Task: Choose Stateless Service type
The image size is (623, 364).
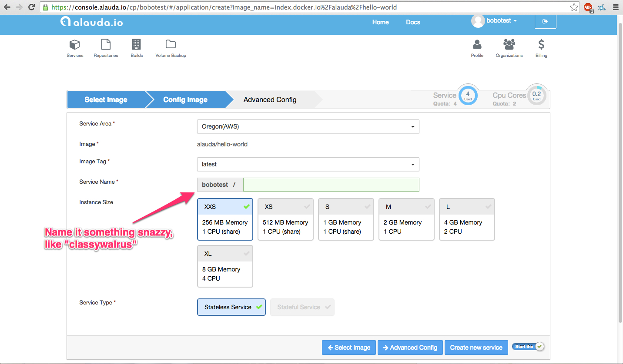Action: tap(231, 307)
